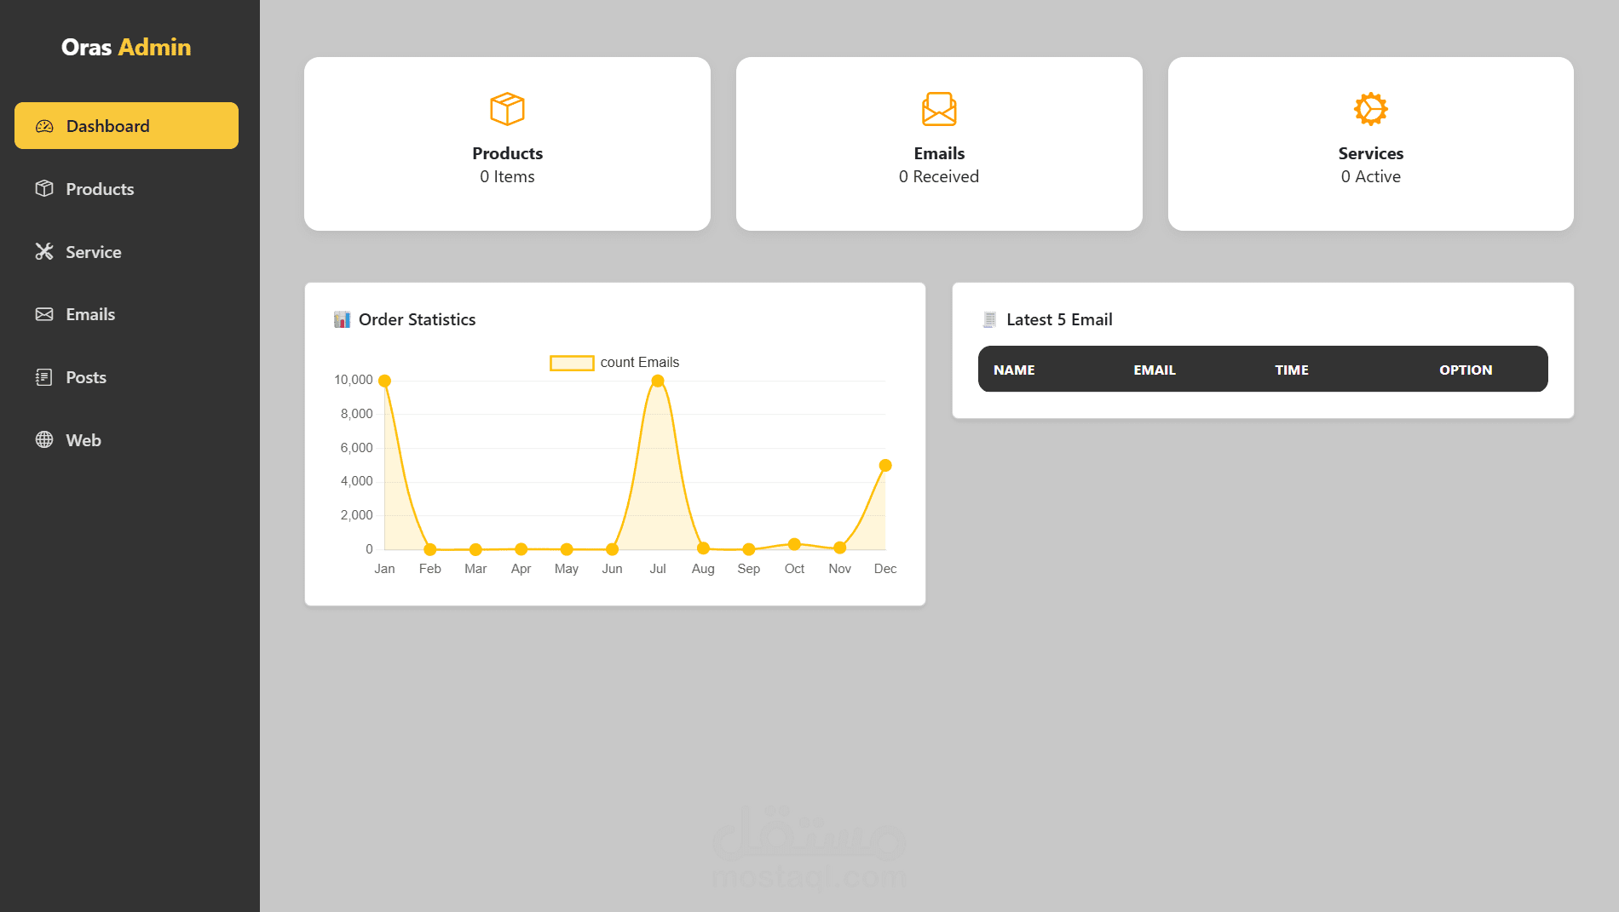Click the Dashboard gauge icon
Image resolution: width=1619 pixels, height=912 pixels.
point(44,126)
